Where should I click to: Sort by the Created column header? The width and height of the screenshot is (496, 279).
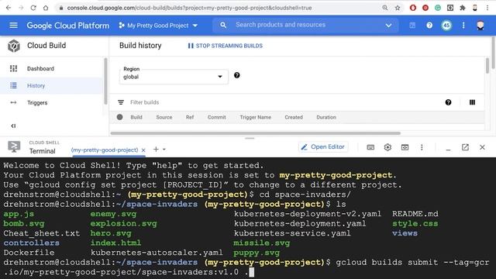pyautogui.click(x=294, y=117)
